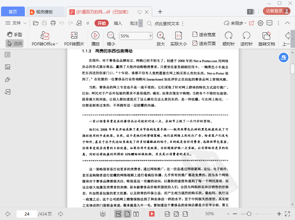The image size is (295, 220).
Task: Choose 适合页面 fit page
Action: tap(204, 43)
